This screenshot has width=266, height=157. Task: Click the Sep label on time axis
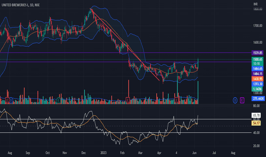tap(28, 153)
